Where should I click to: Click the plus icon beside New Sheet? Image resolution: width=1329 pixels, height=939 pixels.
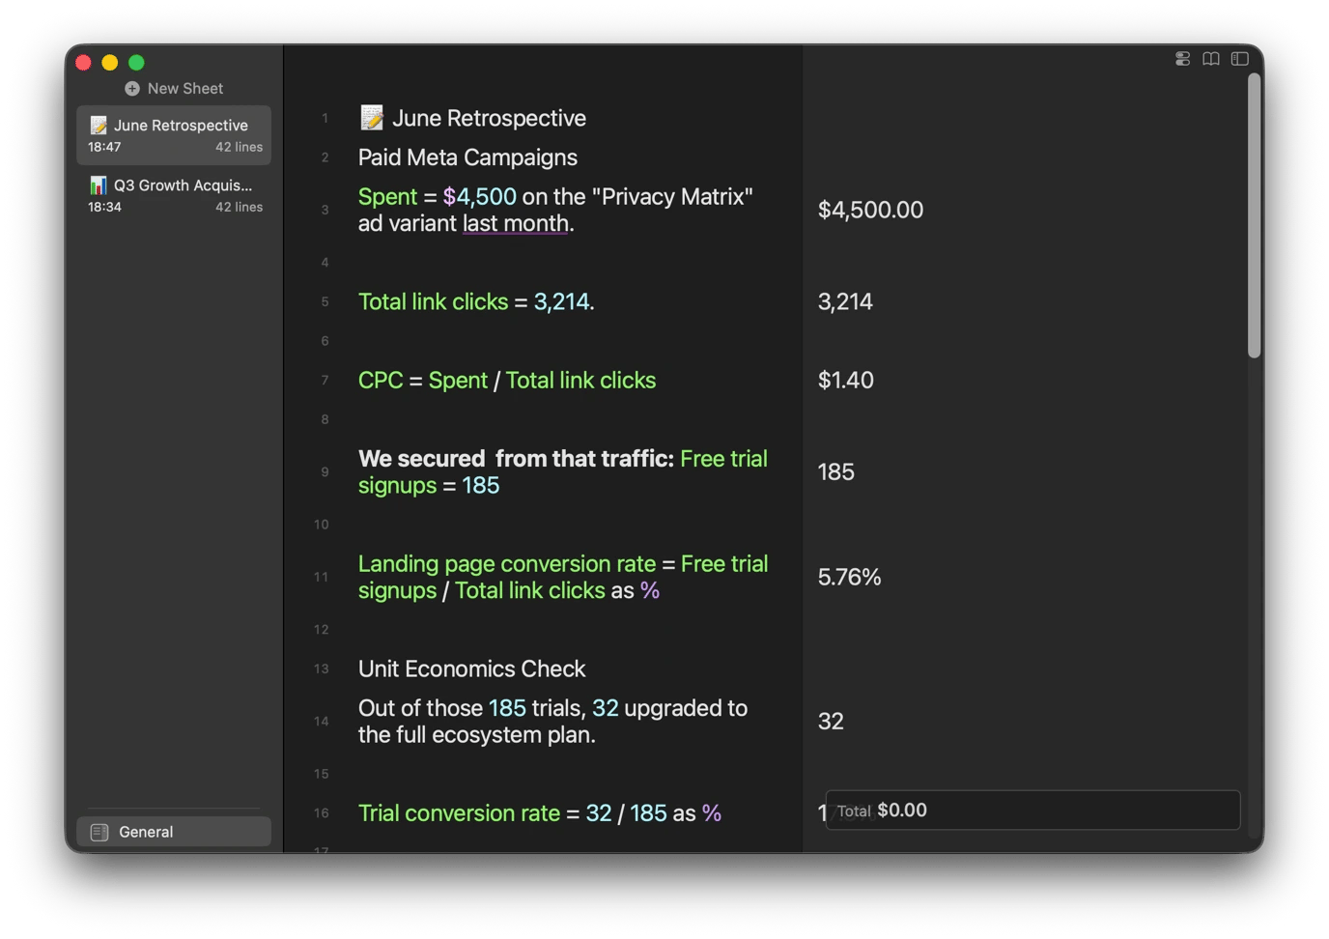pos(132,88)
